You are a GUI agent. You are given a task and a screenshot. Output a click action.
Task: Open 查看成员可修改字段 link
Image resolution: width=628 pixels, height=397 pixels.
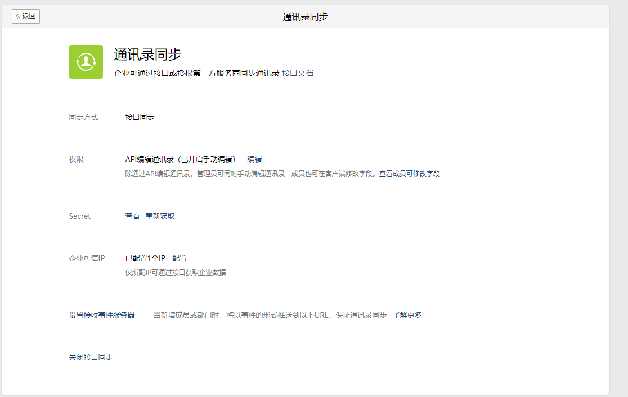point(409,174)
